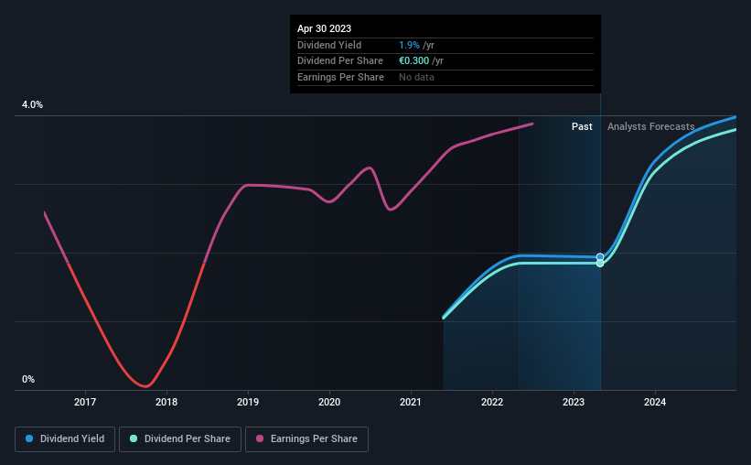Click the blue Dividend Yield legend dot

(x=29, y=438)
